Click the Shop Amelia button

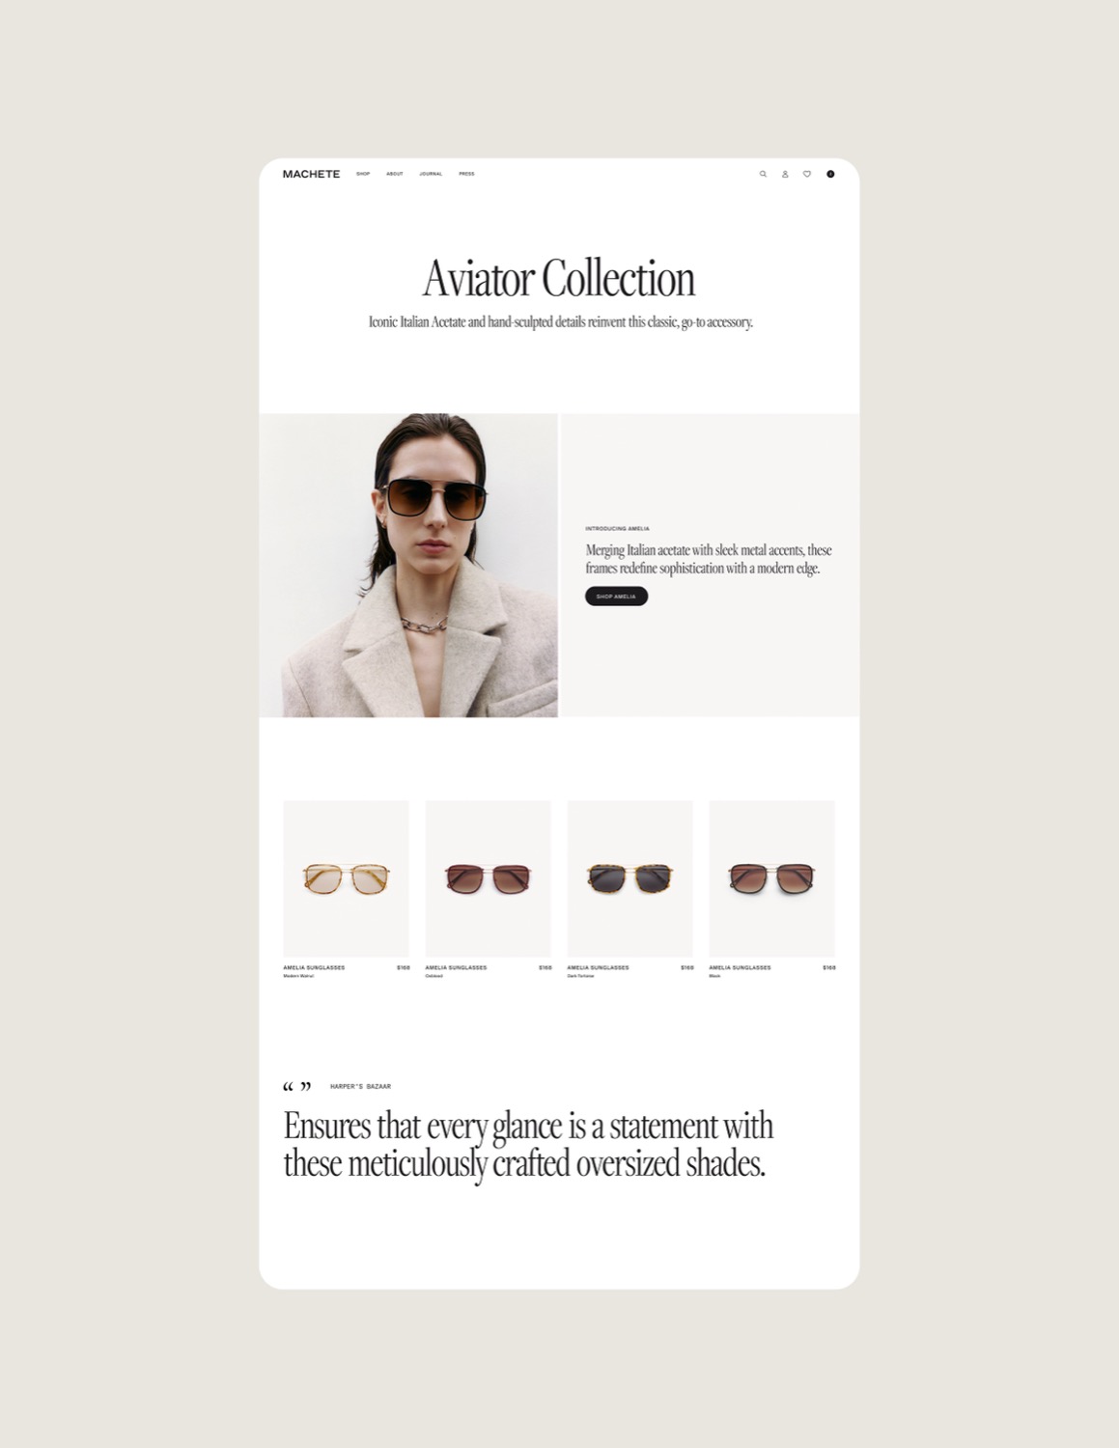tap(616, 597)
